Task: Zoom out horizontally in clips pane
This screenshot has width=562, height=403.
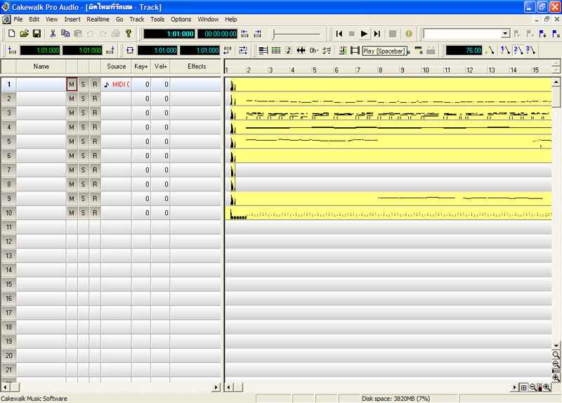Action: coord(533,388)
